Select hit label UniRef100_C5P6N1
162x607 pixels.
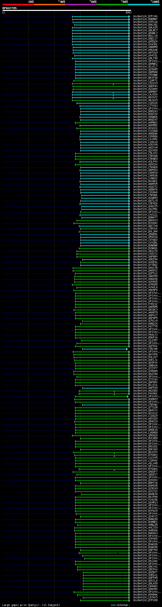(145, 195)
